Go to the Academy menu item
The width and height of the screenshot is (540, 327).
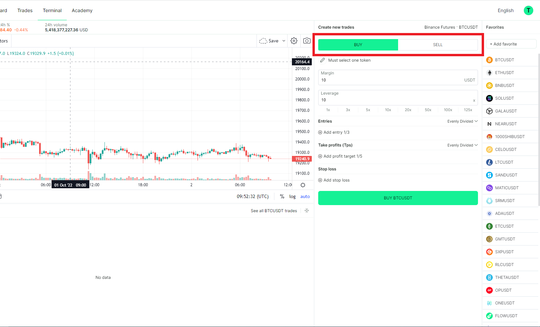[82, 10]
